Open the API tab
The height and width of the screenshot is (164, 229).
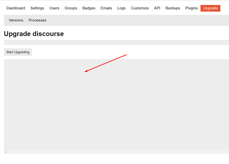(x=157, y=8)
